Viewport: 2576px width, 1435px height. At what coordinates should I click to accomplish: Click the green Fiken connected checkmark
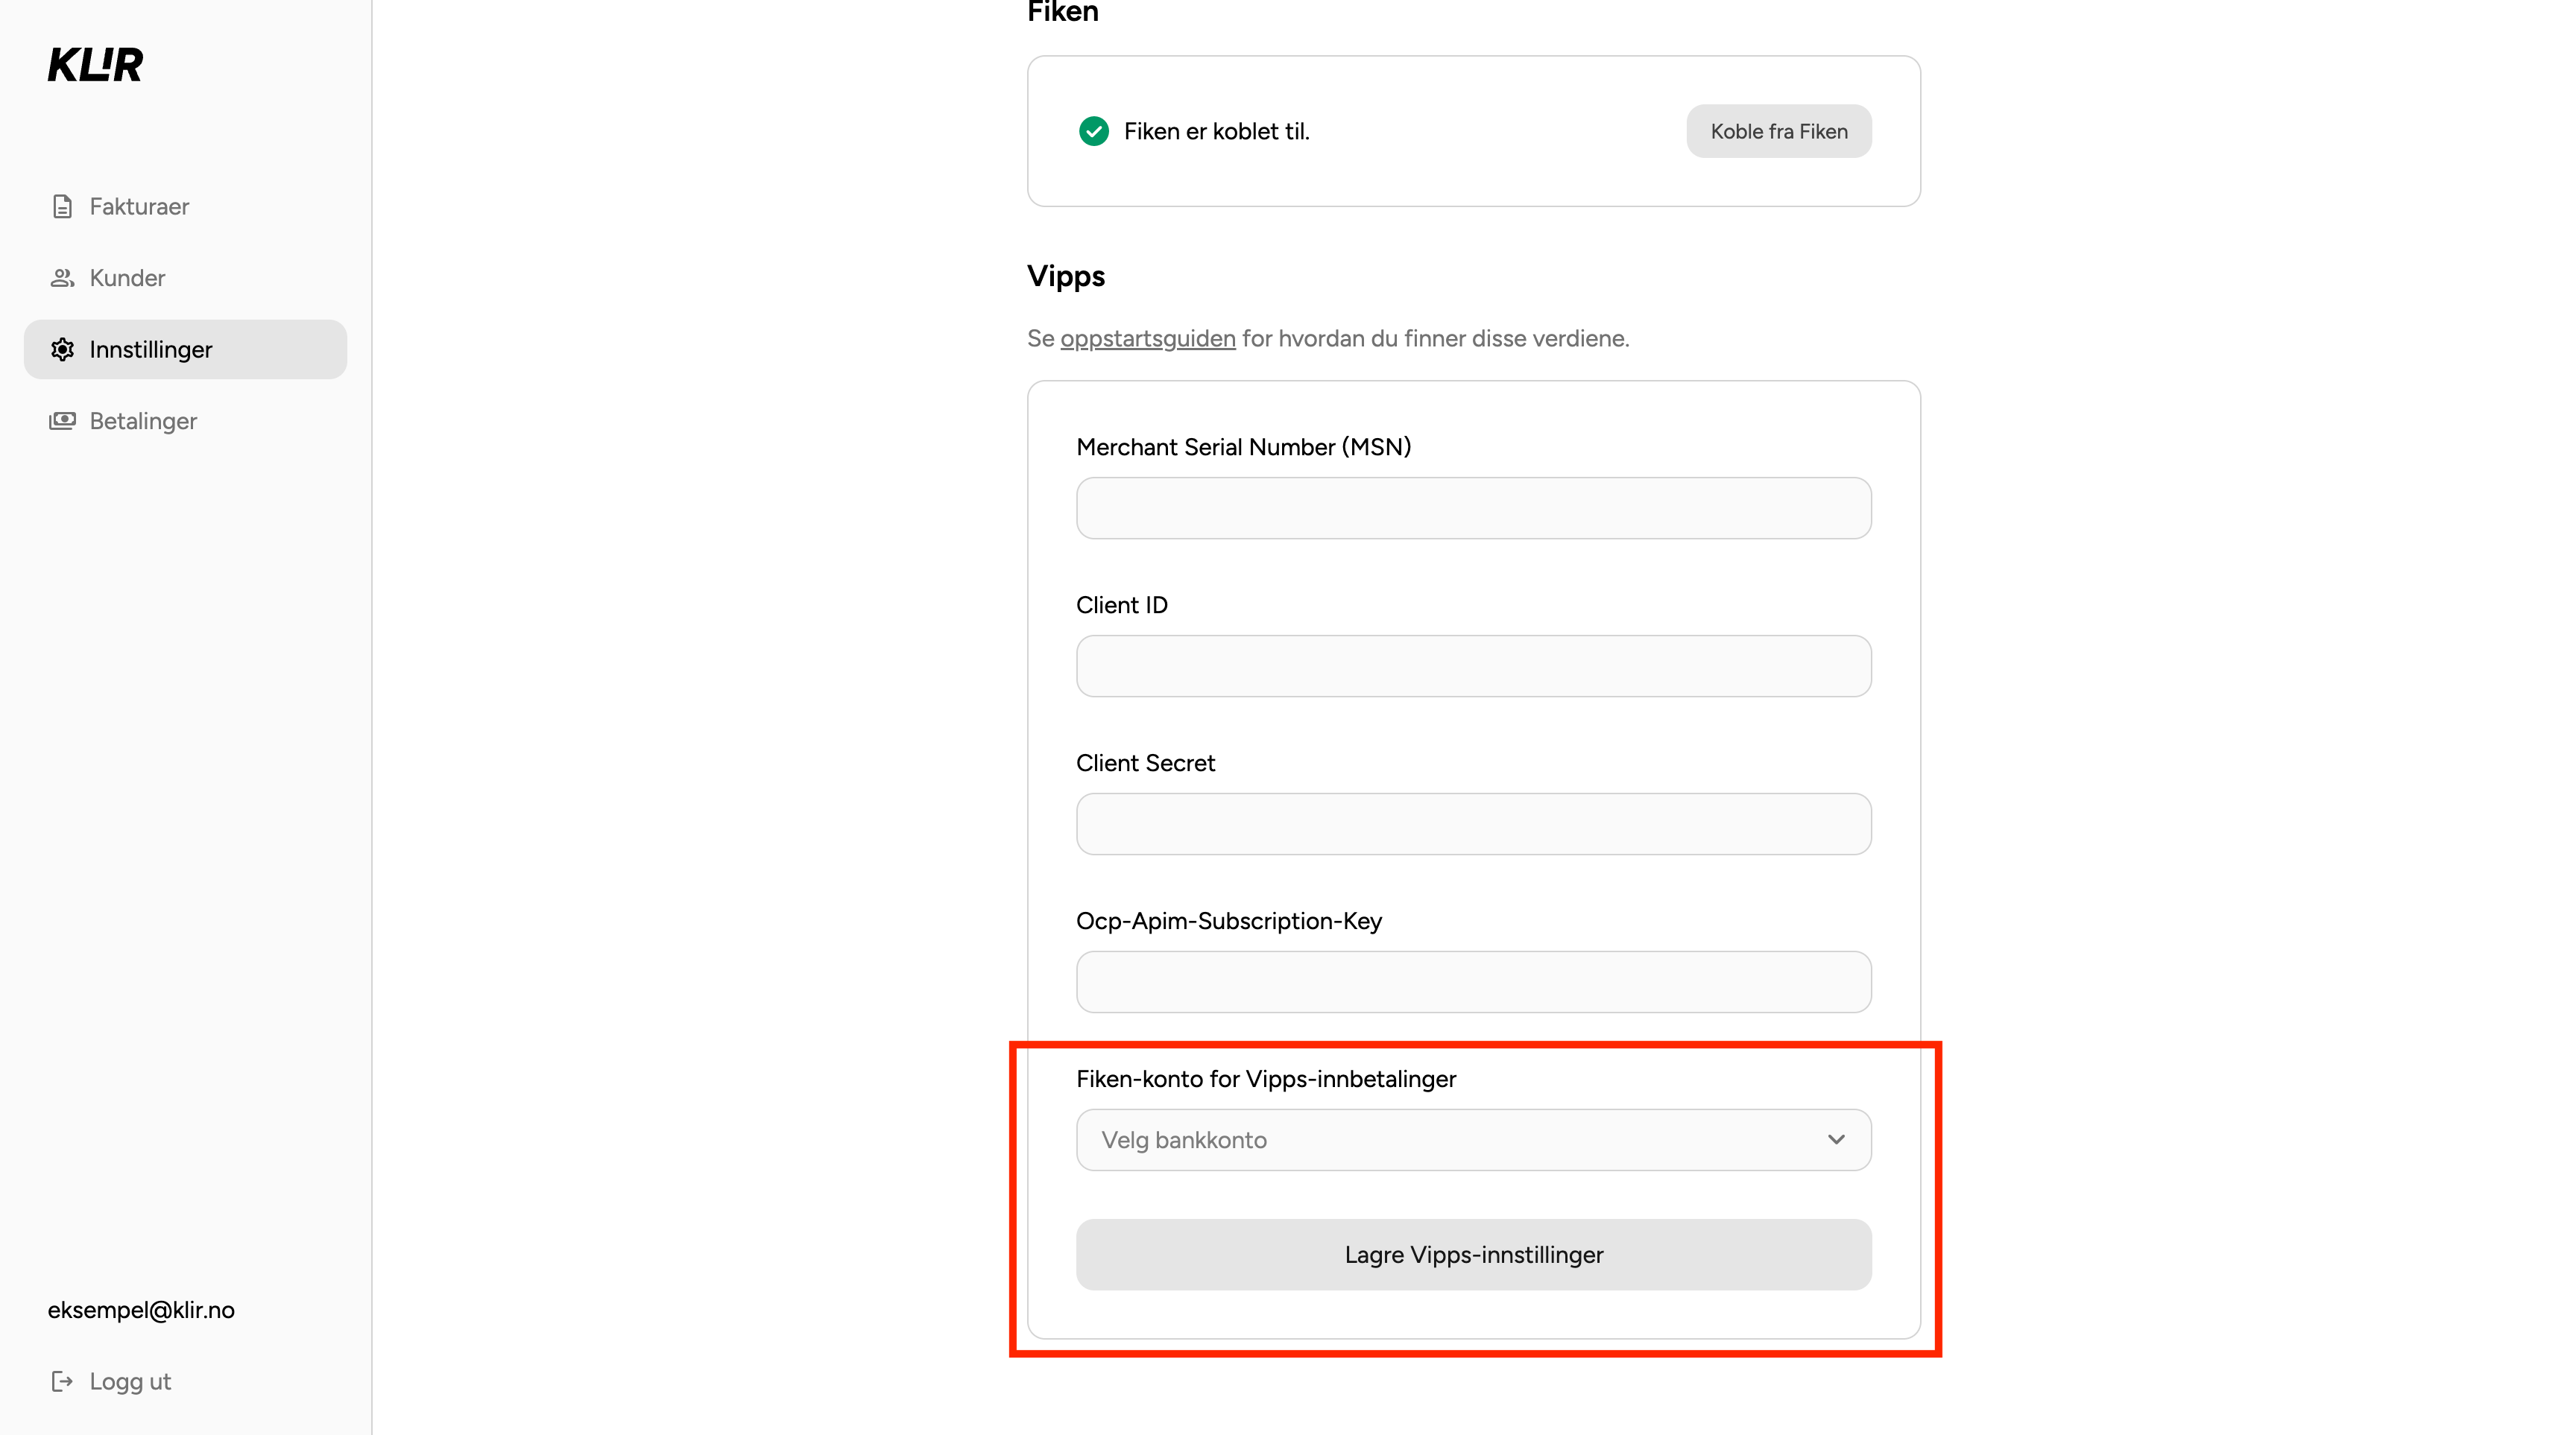tap(1094, 131)
